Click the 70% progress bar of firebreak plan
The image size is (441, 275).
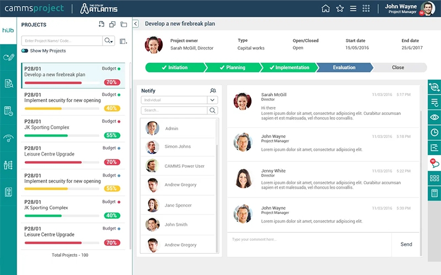62,83
